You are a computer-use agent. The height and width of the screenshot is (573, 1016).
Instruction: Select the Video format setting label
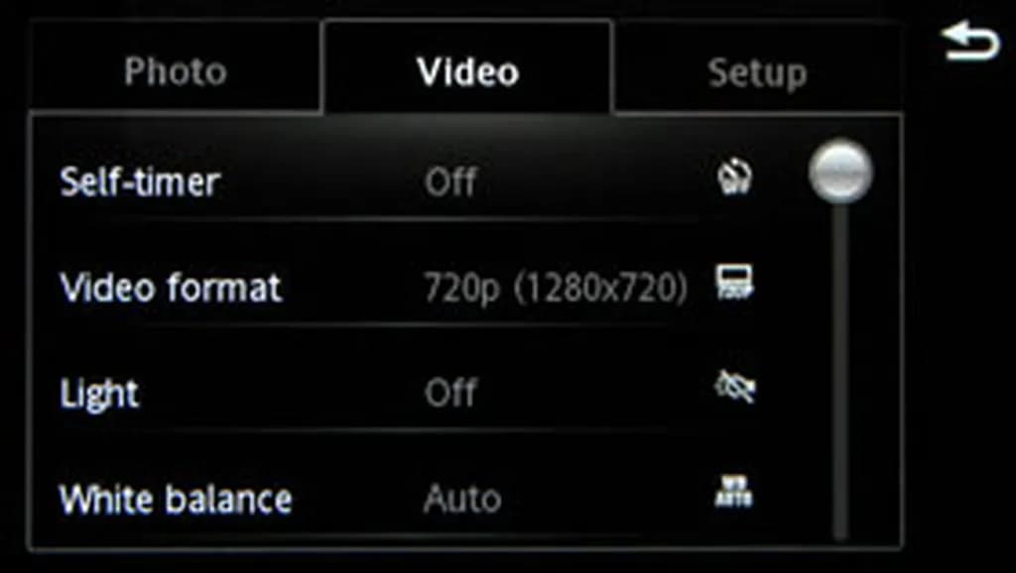click(x=171, y=286)
